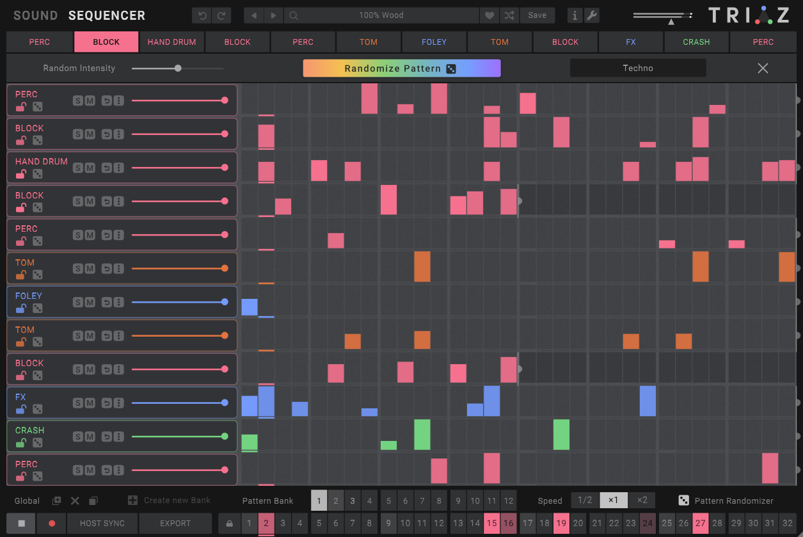
Task: Mute the TOM track
Action: click(x=90, y=269)
